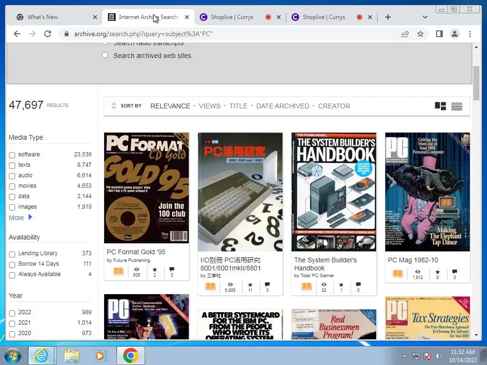Open the volume speaker tray icon

click(x=439, y=356)
